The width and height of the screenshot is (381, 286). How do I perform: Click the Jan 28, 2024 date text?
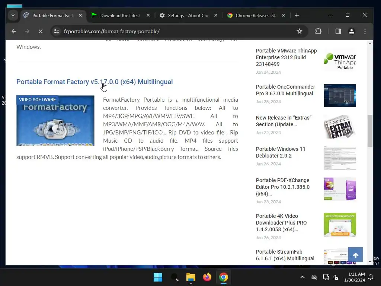pos(268,102)
